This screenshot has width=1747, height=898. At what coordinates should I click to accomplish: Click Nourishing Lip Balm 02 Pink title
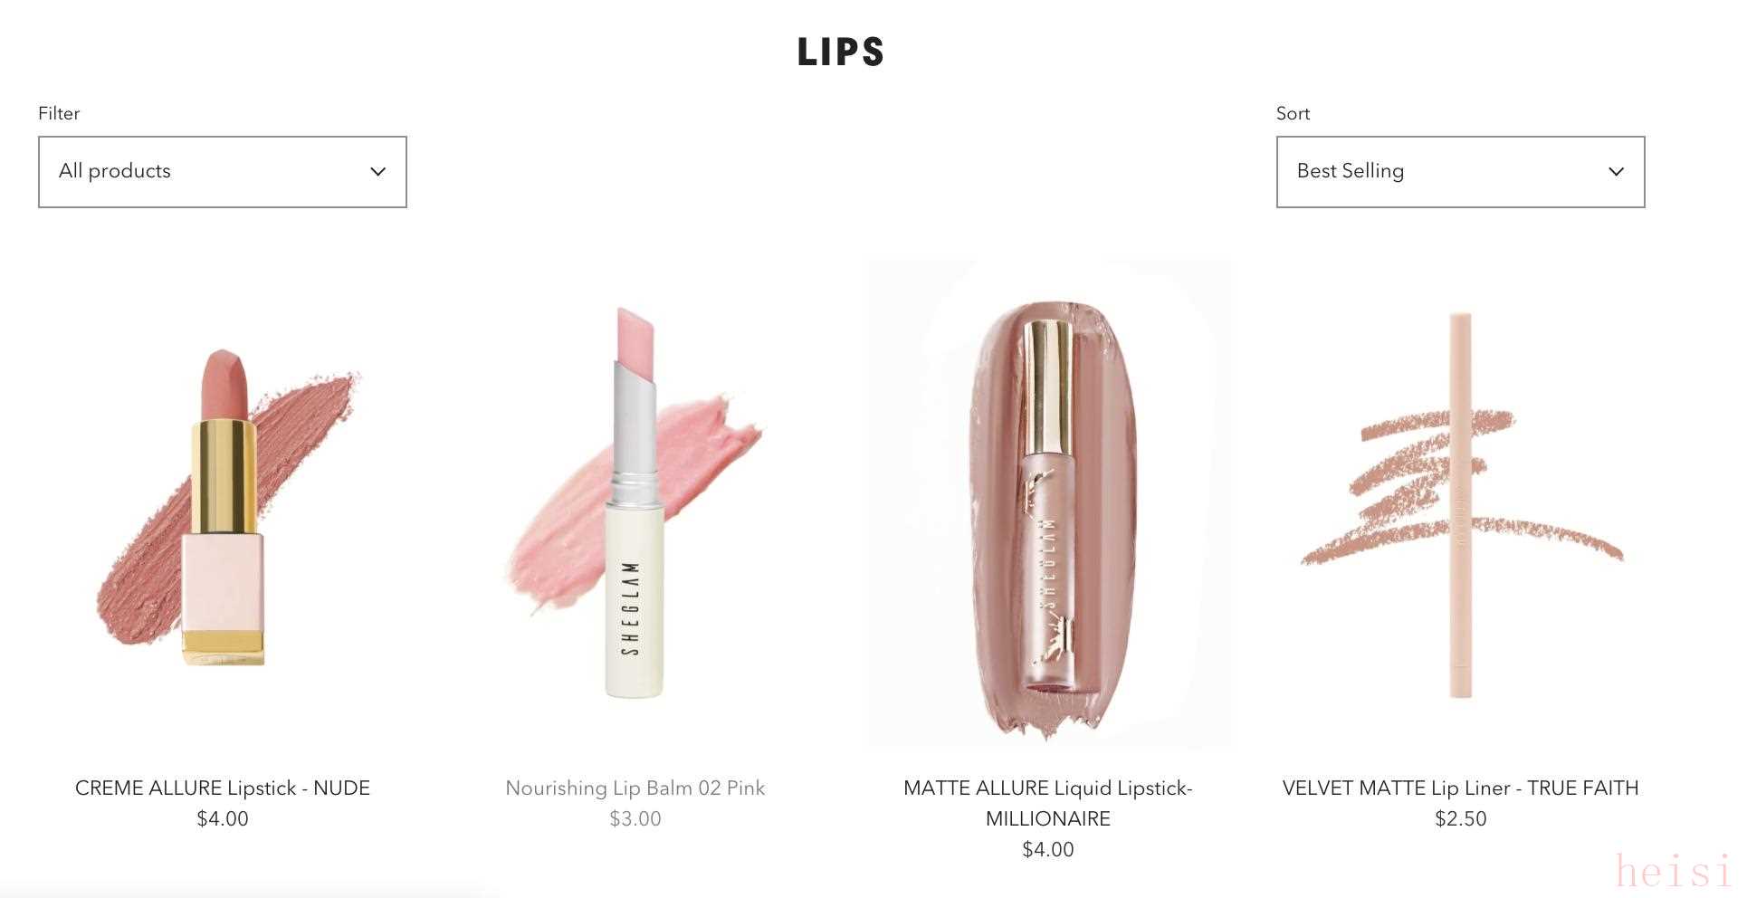click(x=635, y=788)
